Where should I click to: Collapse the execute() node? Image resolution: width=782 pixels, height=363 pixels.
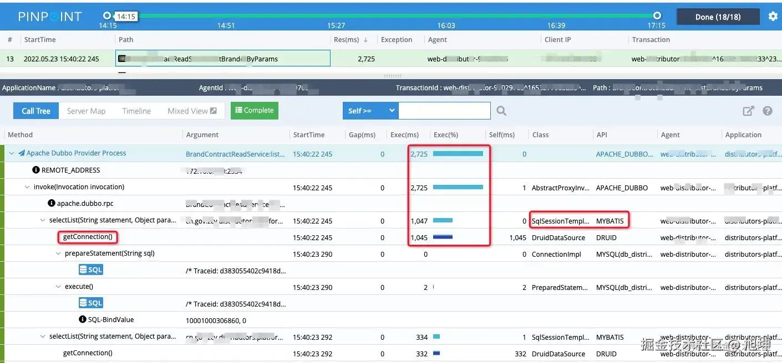(x=58, y=286)
